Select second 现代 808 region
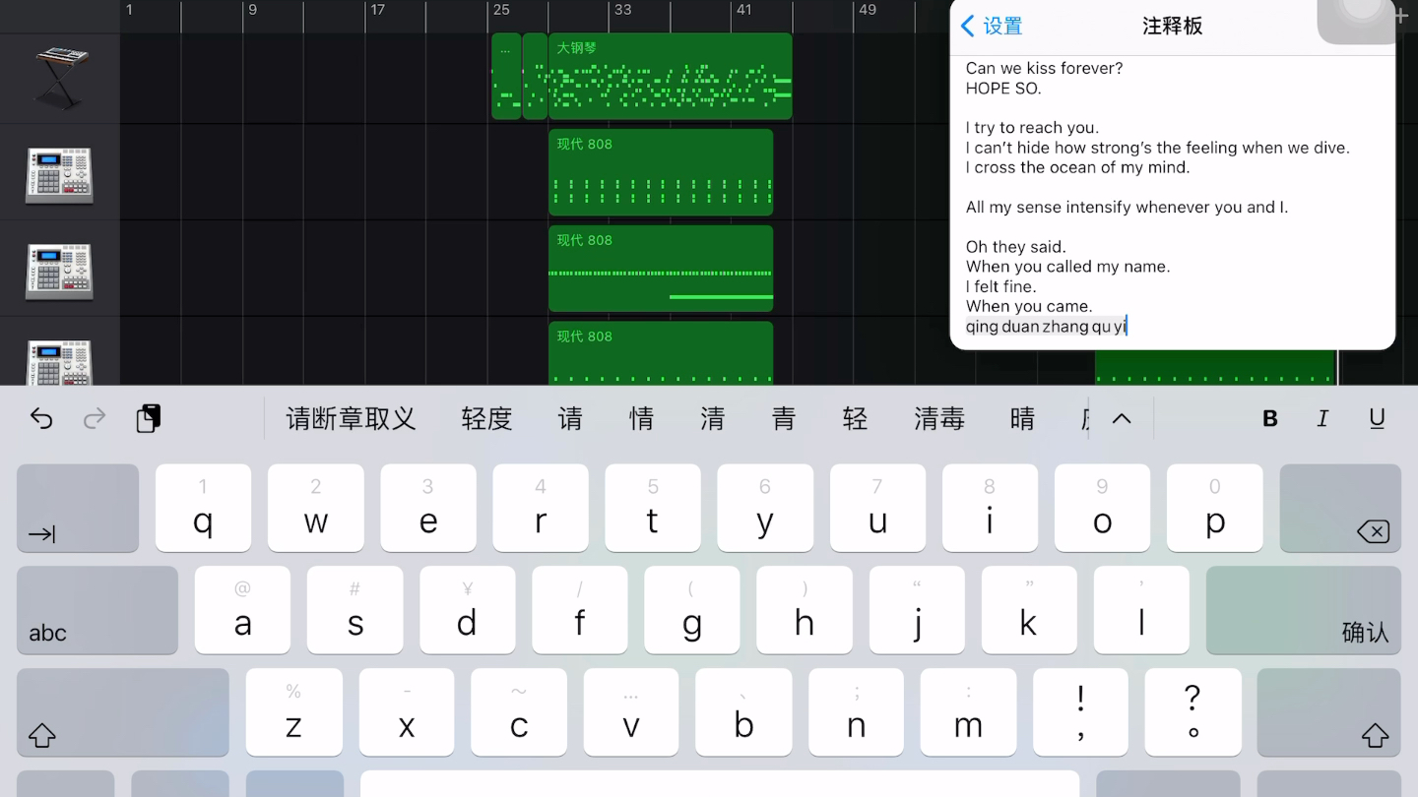The image size is (1418, 797). [x=661, y=269]
